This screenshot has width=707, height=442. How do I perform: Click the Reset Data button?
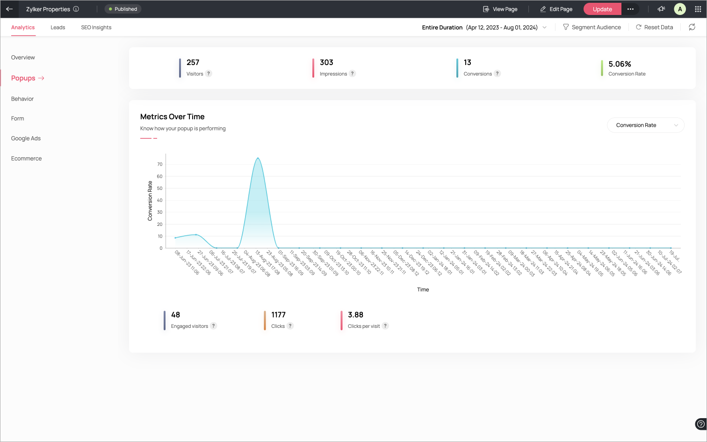click(x=654, y=28)
